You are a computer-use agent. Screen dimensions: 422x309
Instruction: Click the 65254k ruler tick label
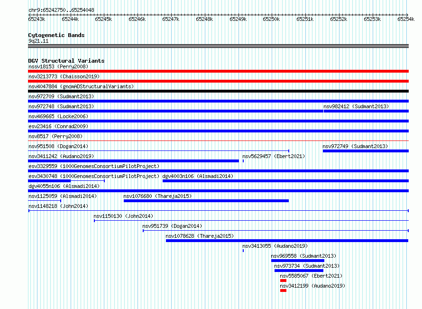(x=406, y=19)
